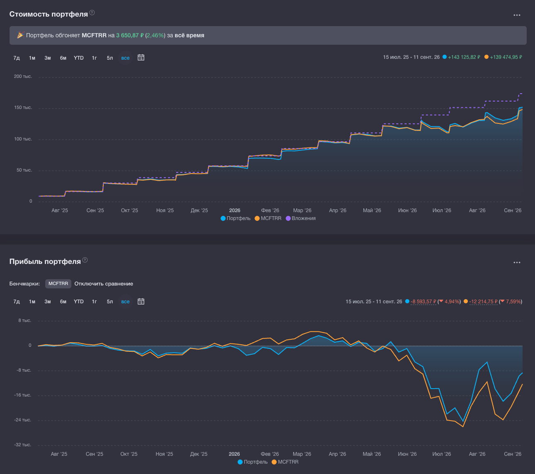The height and width of the screenshot is (474, 535).
Task: Toggle MCFTRR series in value chart legend
Action: pos(268,218)
